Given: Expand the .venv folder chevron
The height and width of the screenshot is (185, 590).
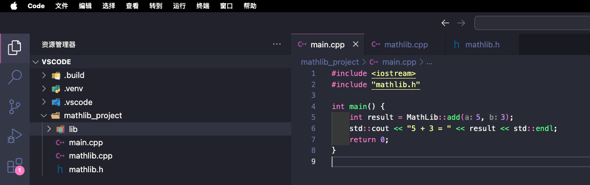Looking at the screenshot, I should click(44, 89).
